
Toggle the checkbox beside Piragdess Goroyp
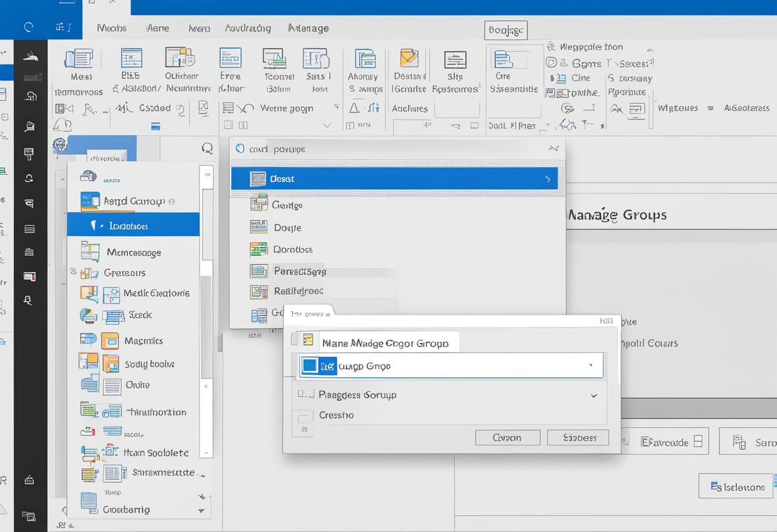[x=302, y=395]
